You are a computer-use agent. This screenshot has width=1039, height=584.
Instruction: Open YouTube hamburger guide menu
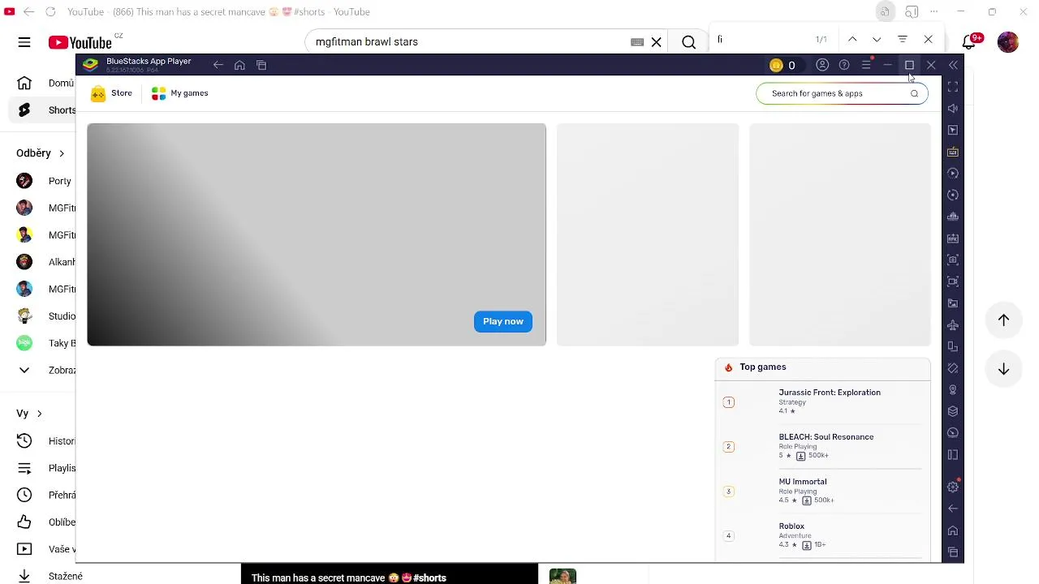click(x=24, y=42)
